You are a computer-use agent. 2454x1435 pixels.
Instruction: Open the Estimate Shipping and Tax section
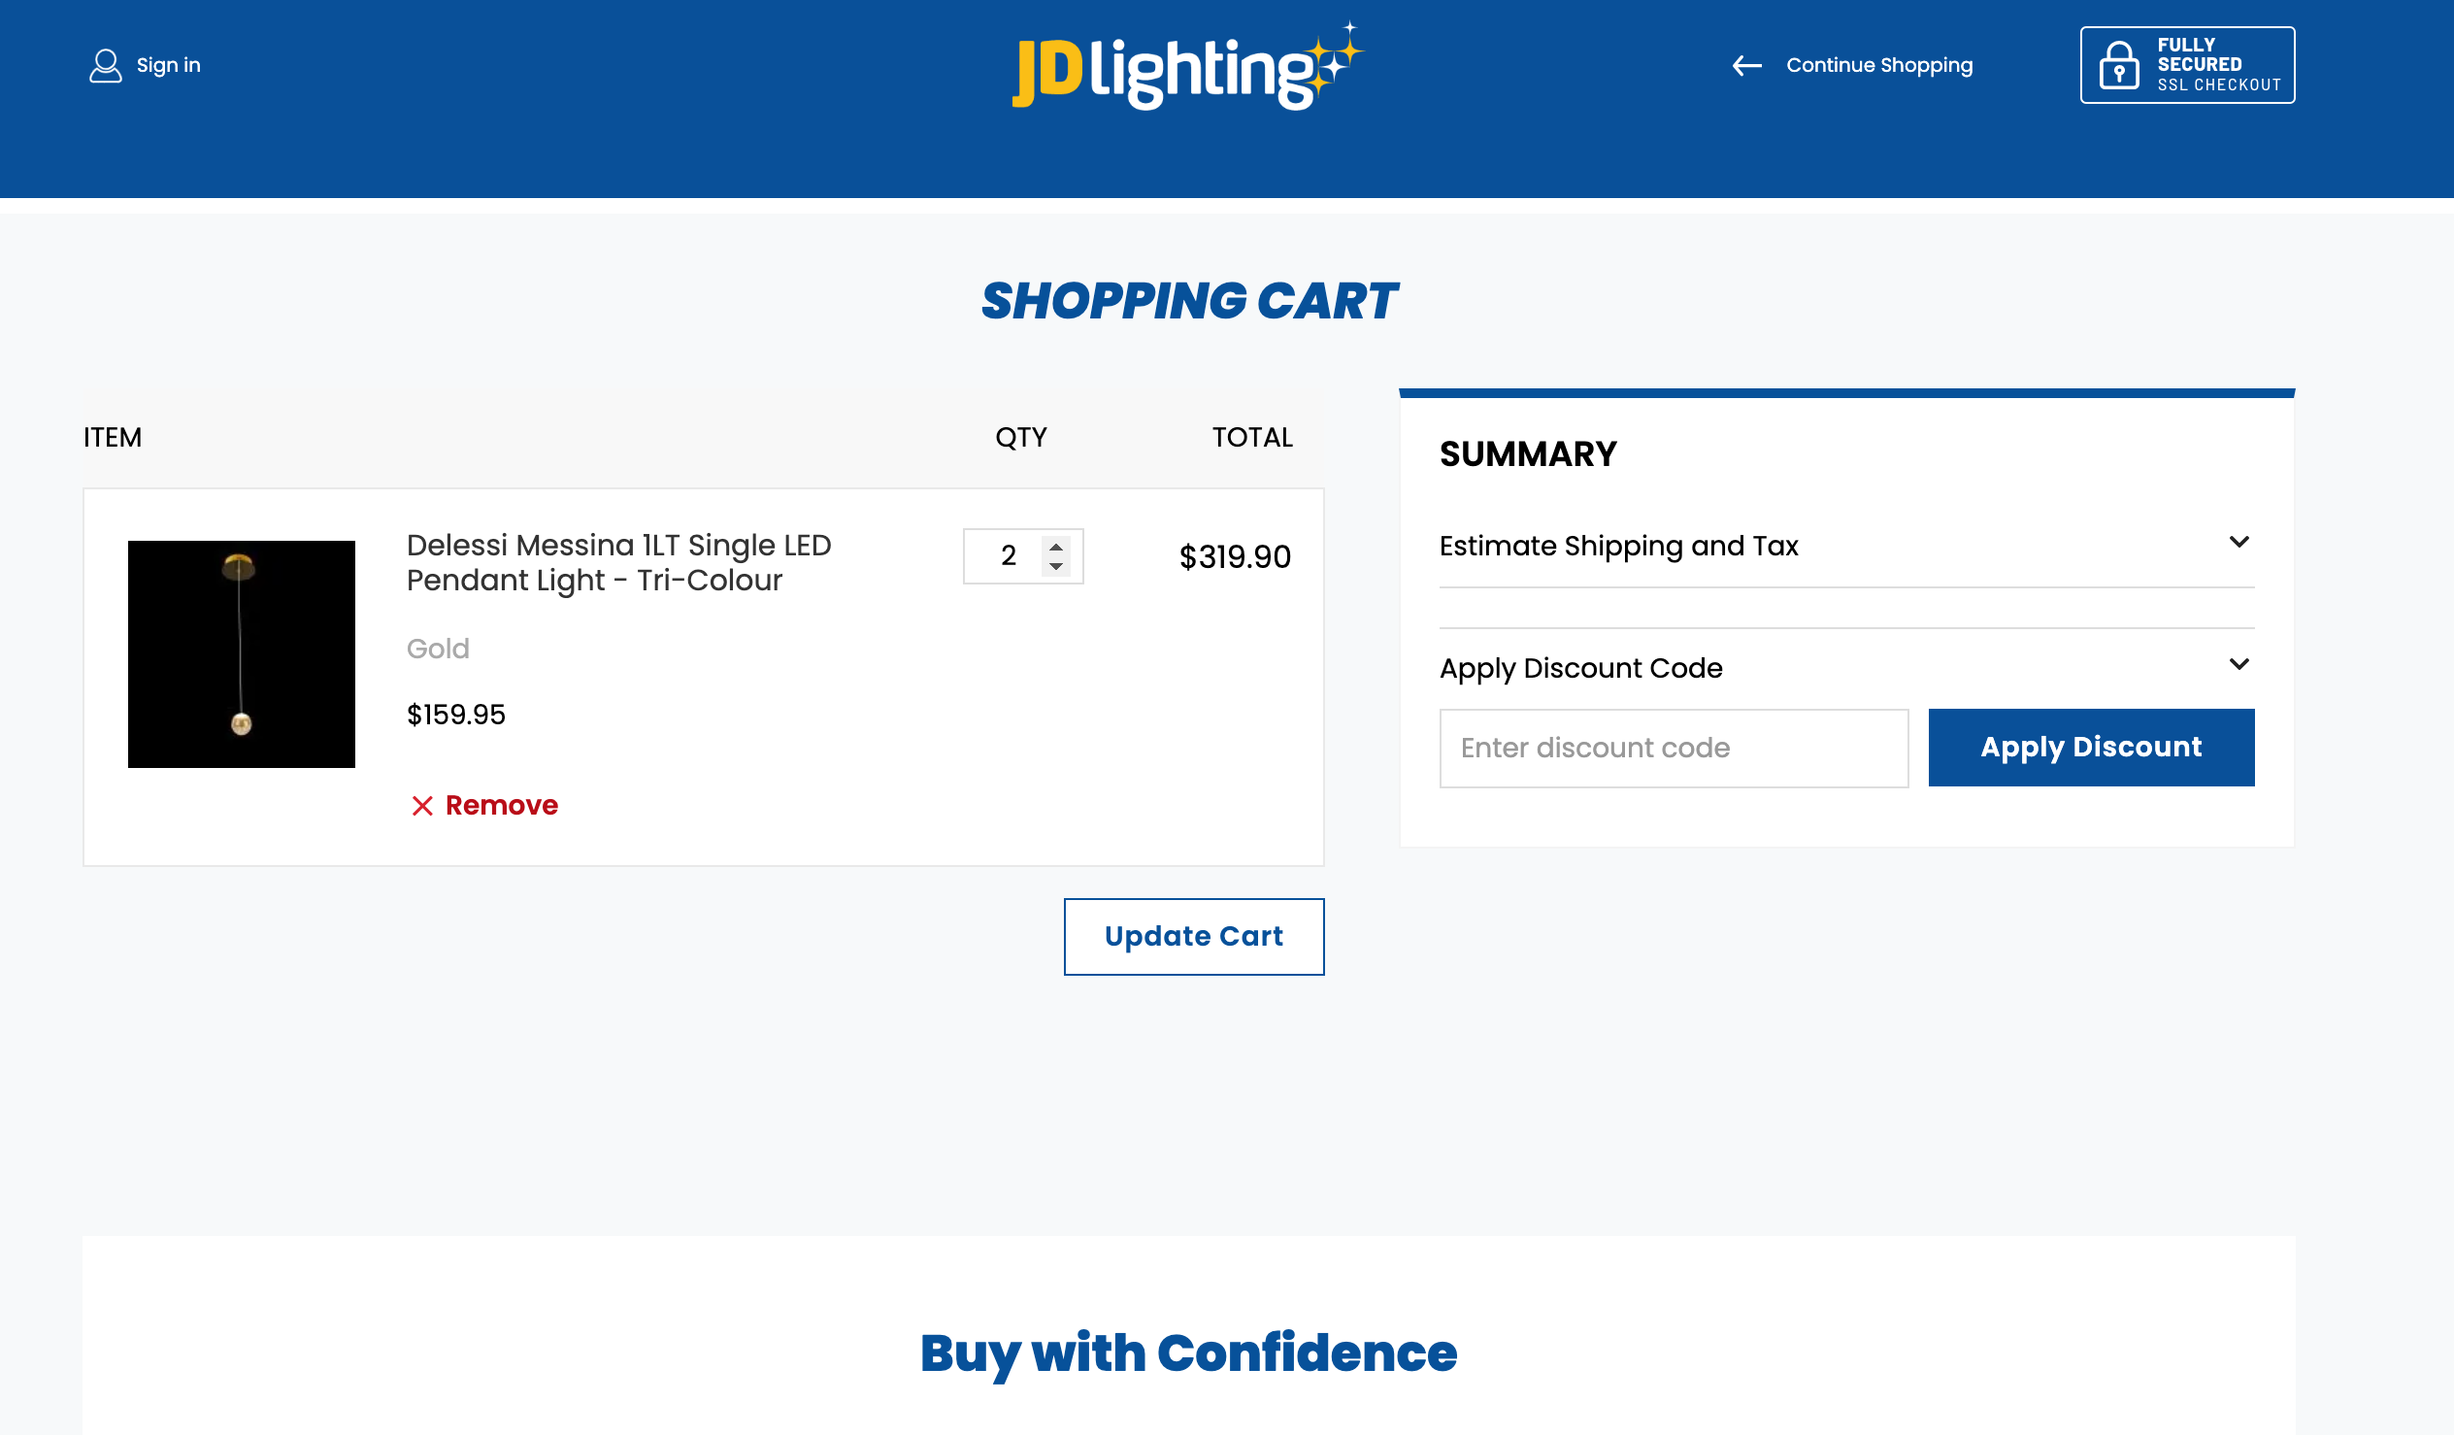[1846, 546]
